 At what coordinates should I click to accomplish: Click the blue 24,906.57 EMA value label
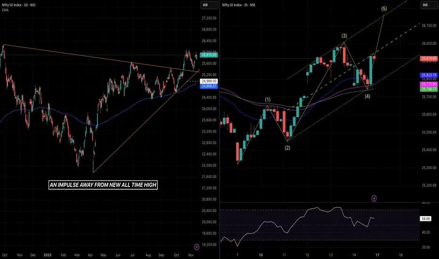coord(209,86)
